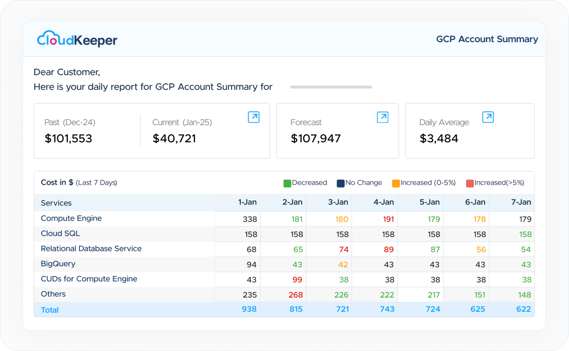Open the Past/Current cost external link icon

254,117
